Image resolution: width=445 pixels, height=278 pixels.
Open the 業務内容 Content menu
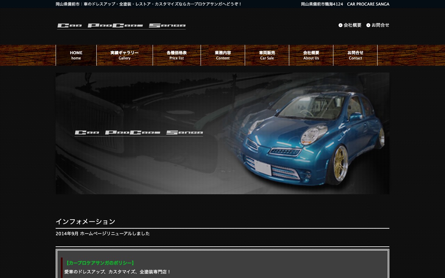223,55
